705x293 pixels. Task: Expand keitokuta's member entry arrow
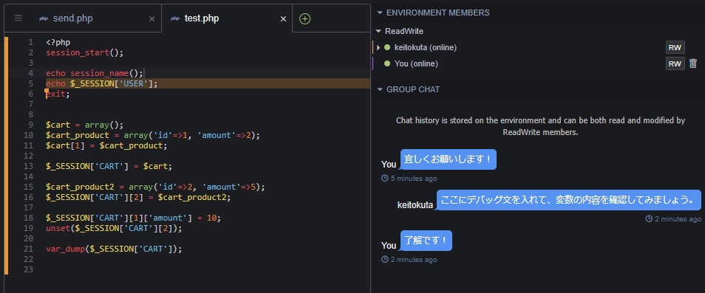[378, 47]
